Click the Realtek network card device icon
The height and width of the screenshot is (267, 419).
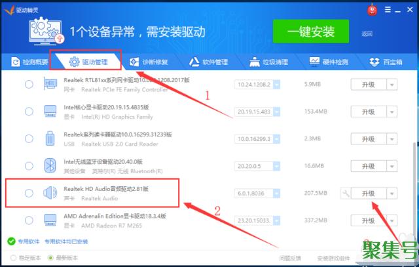pyautogui.click(x=50, y=84)
